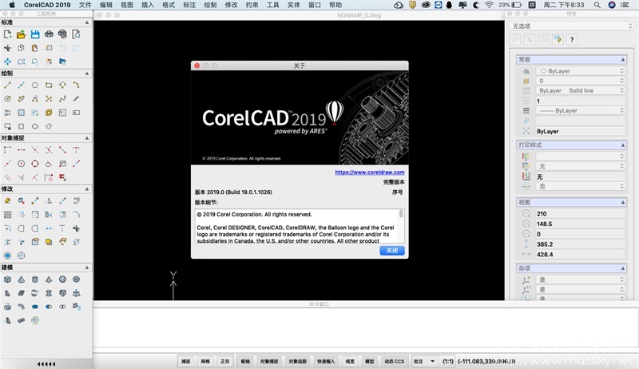Click the Open file folder icon
Viewport: 639px width, 369px height.
point(22,34)
